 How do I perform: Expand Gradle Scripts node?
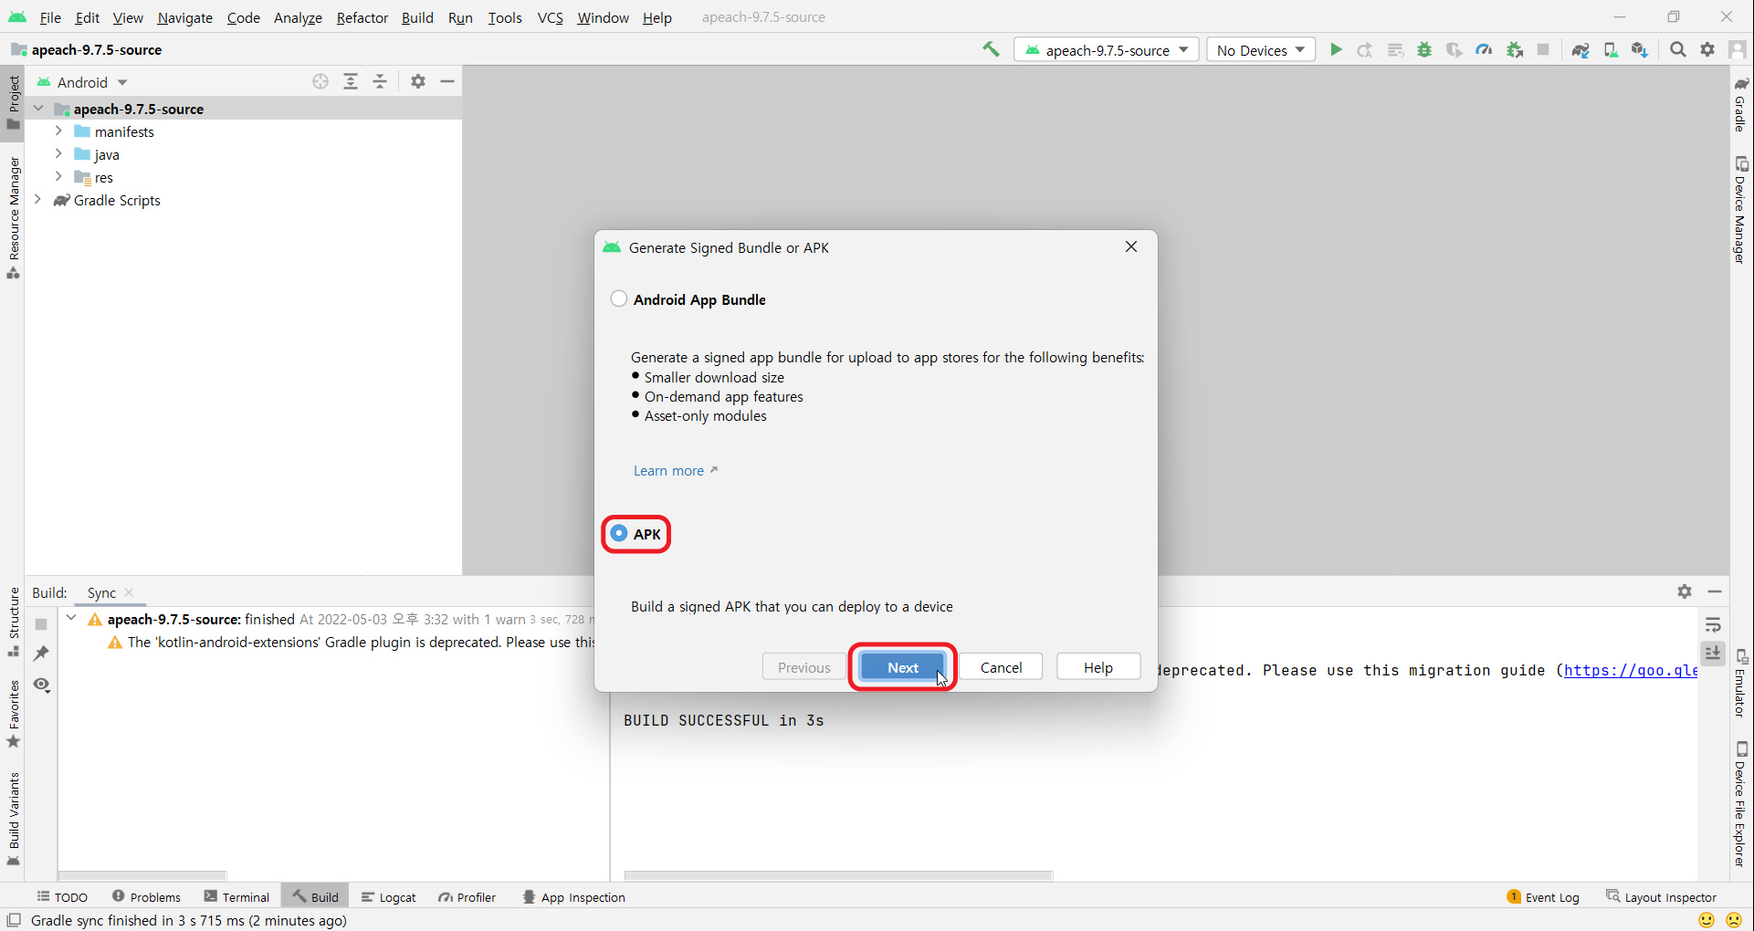pos(38,199)
